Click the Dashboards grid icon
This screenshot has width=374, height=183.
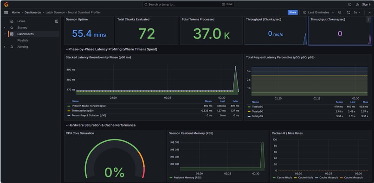12,34
